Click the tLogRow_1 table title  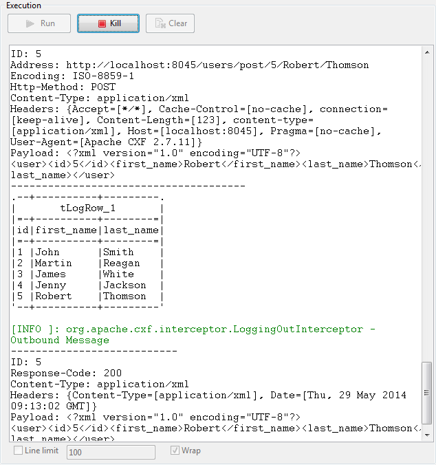[x=88, y=208]
